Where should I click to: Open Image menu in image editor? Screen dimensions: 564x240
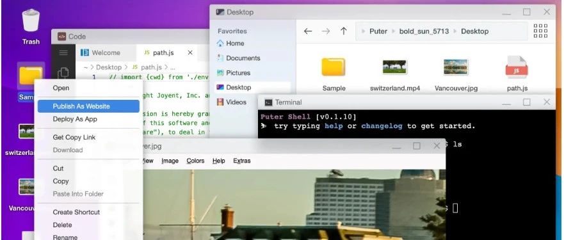pos(170,161)
